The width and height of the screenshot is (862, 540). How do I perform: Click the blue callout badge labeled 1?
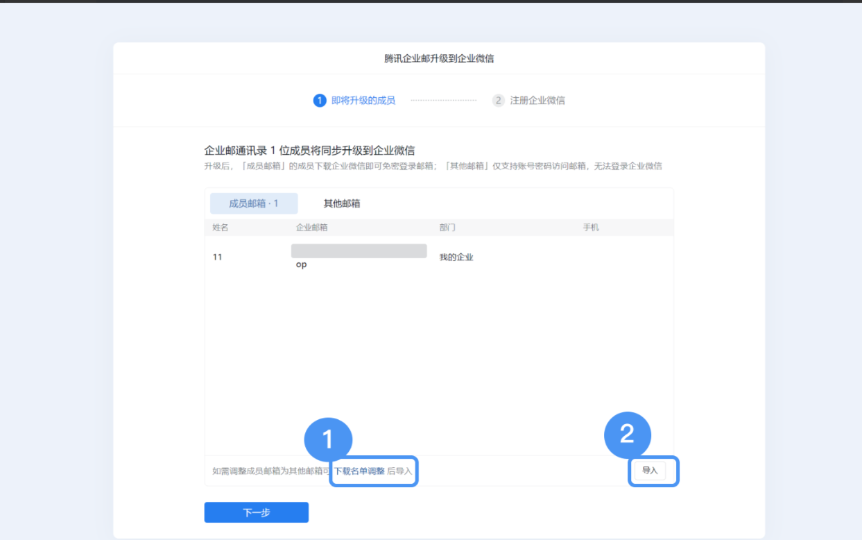328,439
